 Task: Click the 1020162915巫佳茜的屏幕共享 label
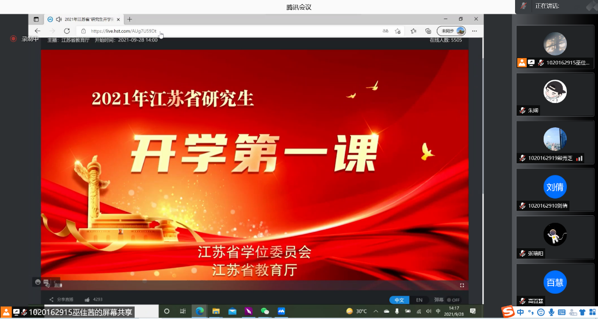click(x=80, y=312)
